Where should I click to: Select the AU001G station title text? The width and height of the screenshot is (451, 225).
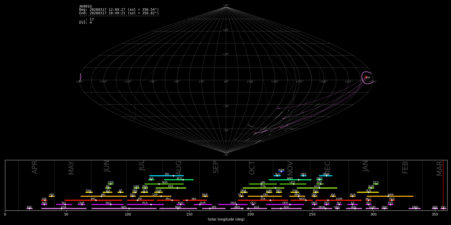[x=85, y=6]
